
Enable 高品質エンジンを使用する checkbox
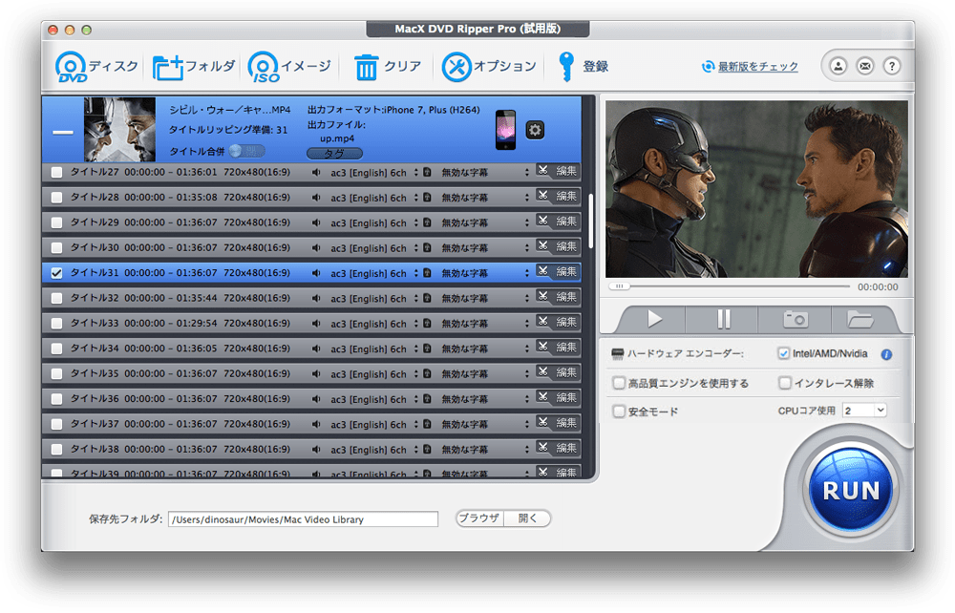point(619,383)
